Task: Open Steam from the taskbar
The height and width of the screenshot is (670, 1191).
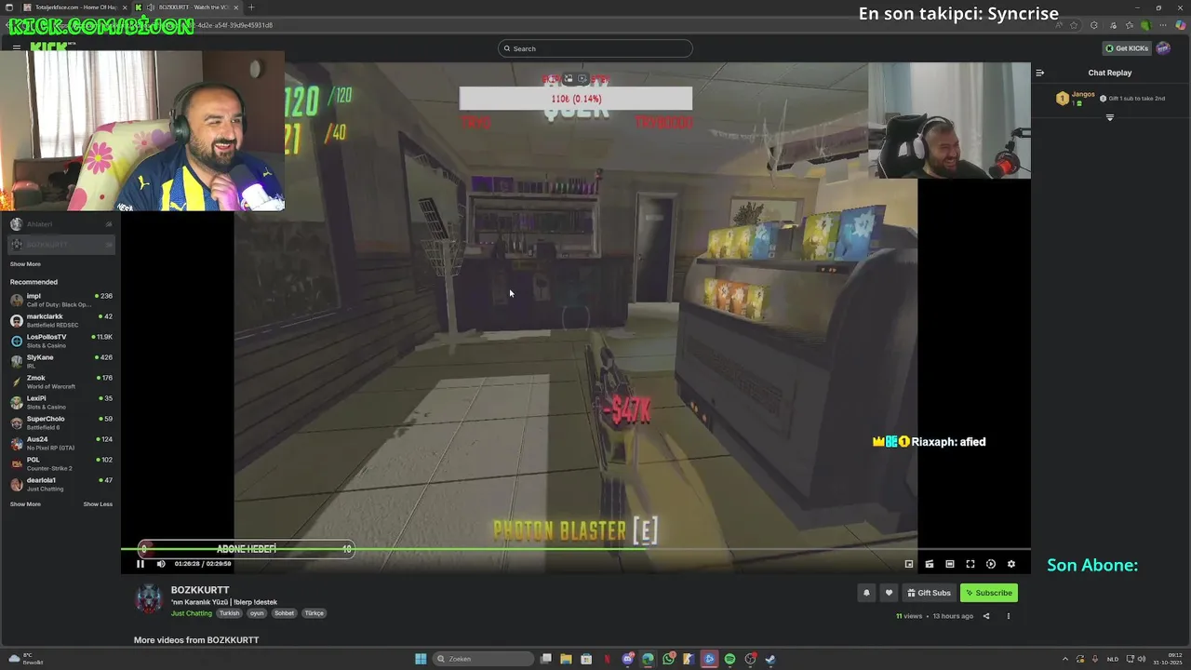Action: pos(769,659)
